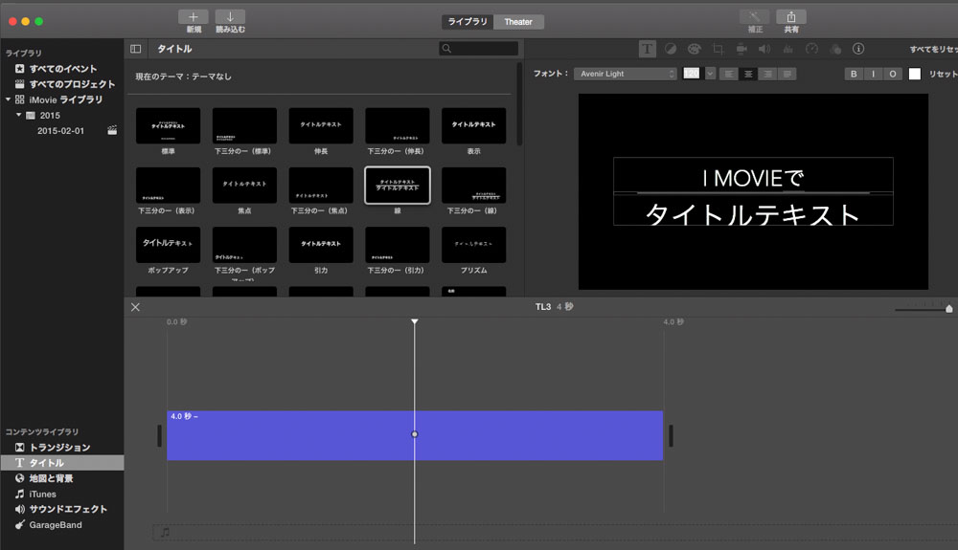958x550 pixels.
Task: Click the music note icon in background audio well
Action: 165,533
